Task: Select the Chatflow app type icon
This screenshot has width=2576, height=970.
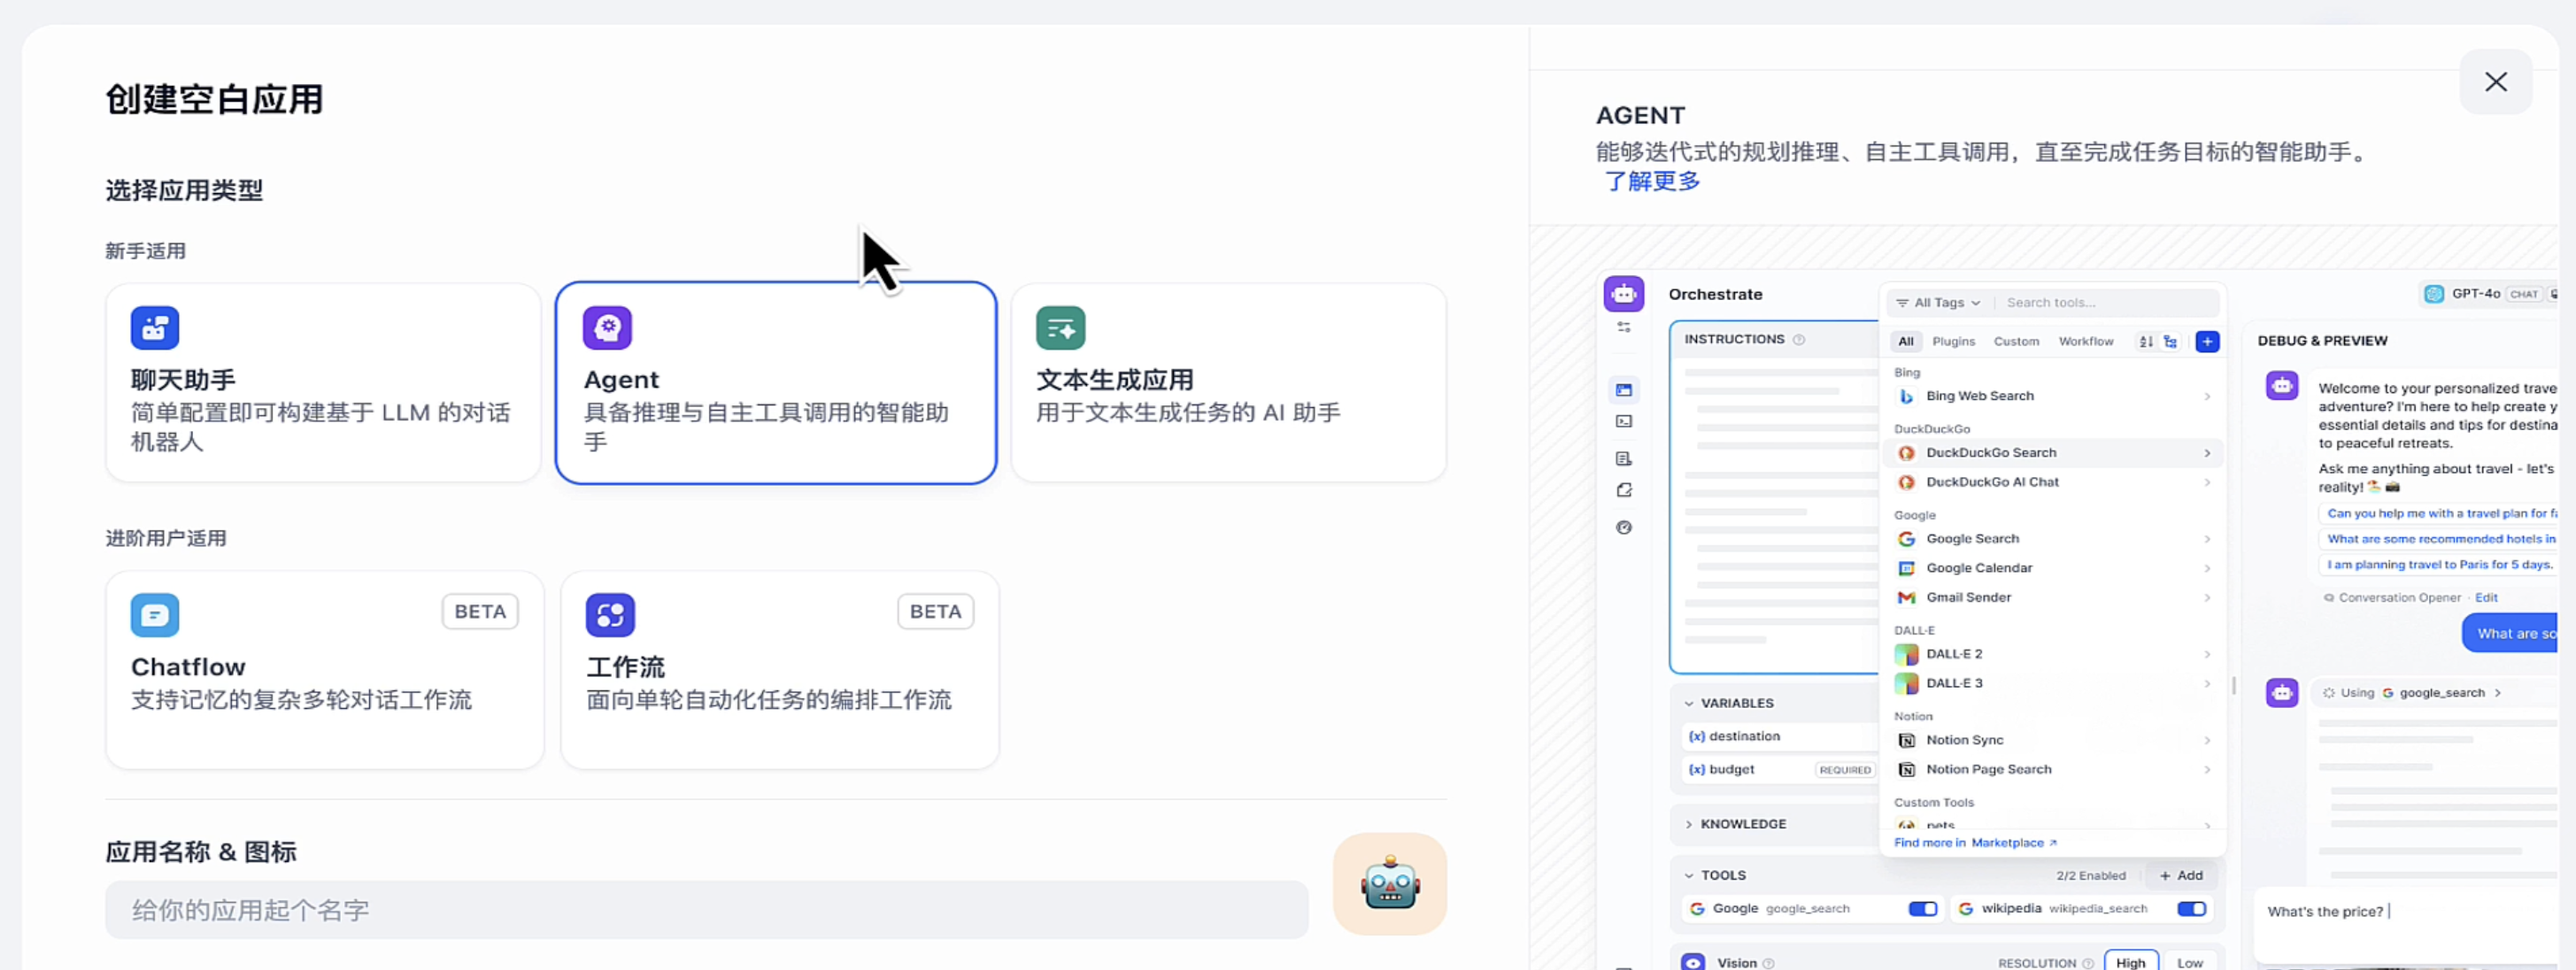Action: pyautogui.click(x=154, y=614)
